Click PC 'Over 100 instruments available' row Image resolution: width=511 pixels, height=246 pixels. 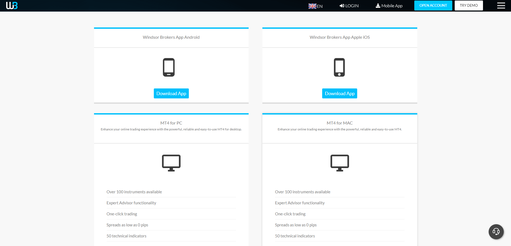point(171,192)
